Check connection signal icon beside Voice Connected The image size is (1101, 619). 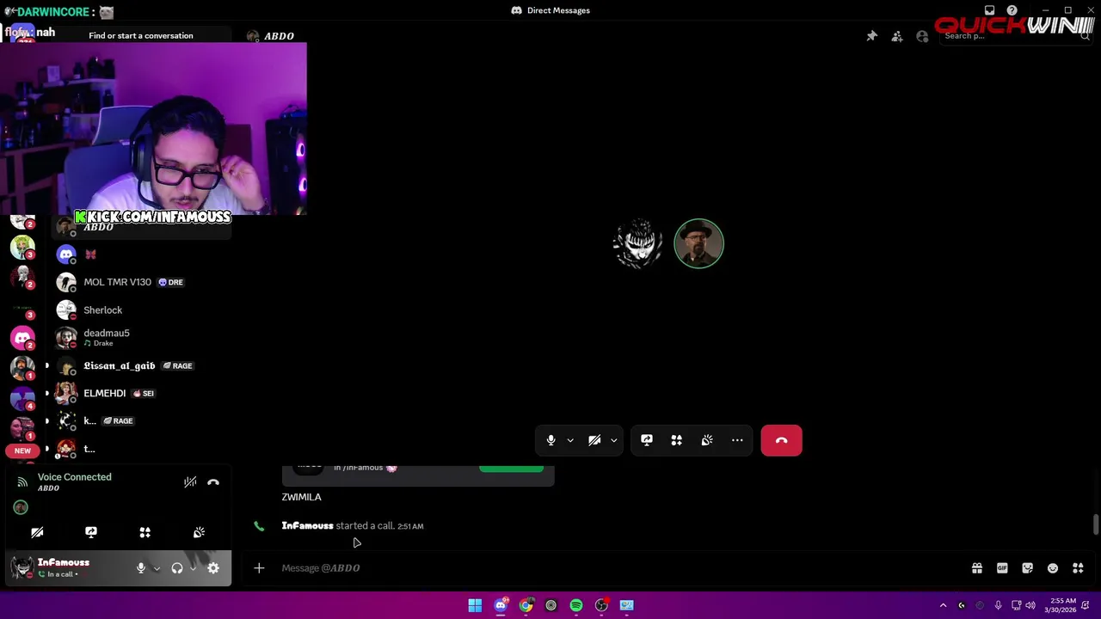click(x=22, y=482)
